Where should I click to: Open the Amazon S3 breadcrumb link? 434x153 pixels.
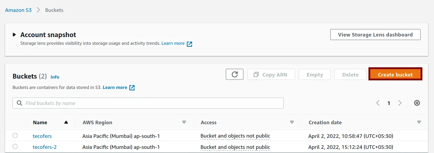click(18, 10)
